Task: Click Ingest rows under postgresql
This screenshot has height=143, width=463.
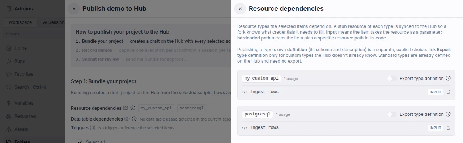Action: pyautogui.click(x=264, y=128)
